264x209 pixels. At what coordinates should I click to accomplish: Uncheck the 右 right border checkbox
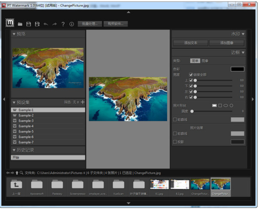coord(191,97)
